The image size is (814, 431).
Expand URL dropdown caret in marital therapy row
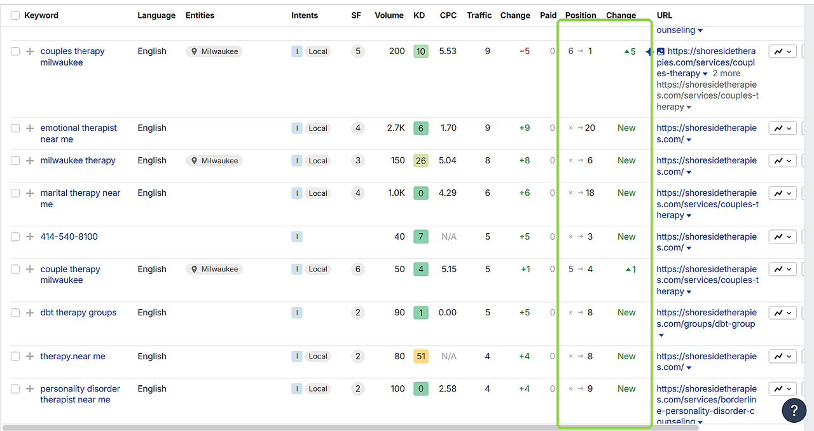click(x=689, y=215)
